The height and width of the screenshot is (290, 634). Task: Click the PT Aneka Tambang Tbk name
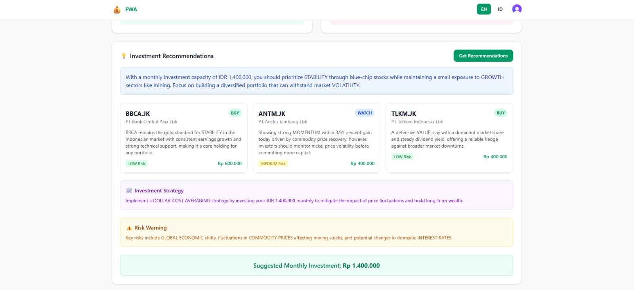[283, 122]
